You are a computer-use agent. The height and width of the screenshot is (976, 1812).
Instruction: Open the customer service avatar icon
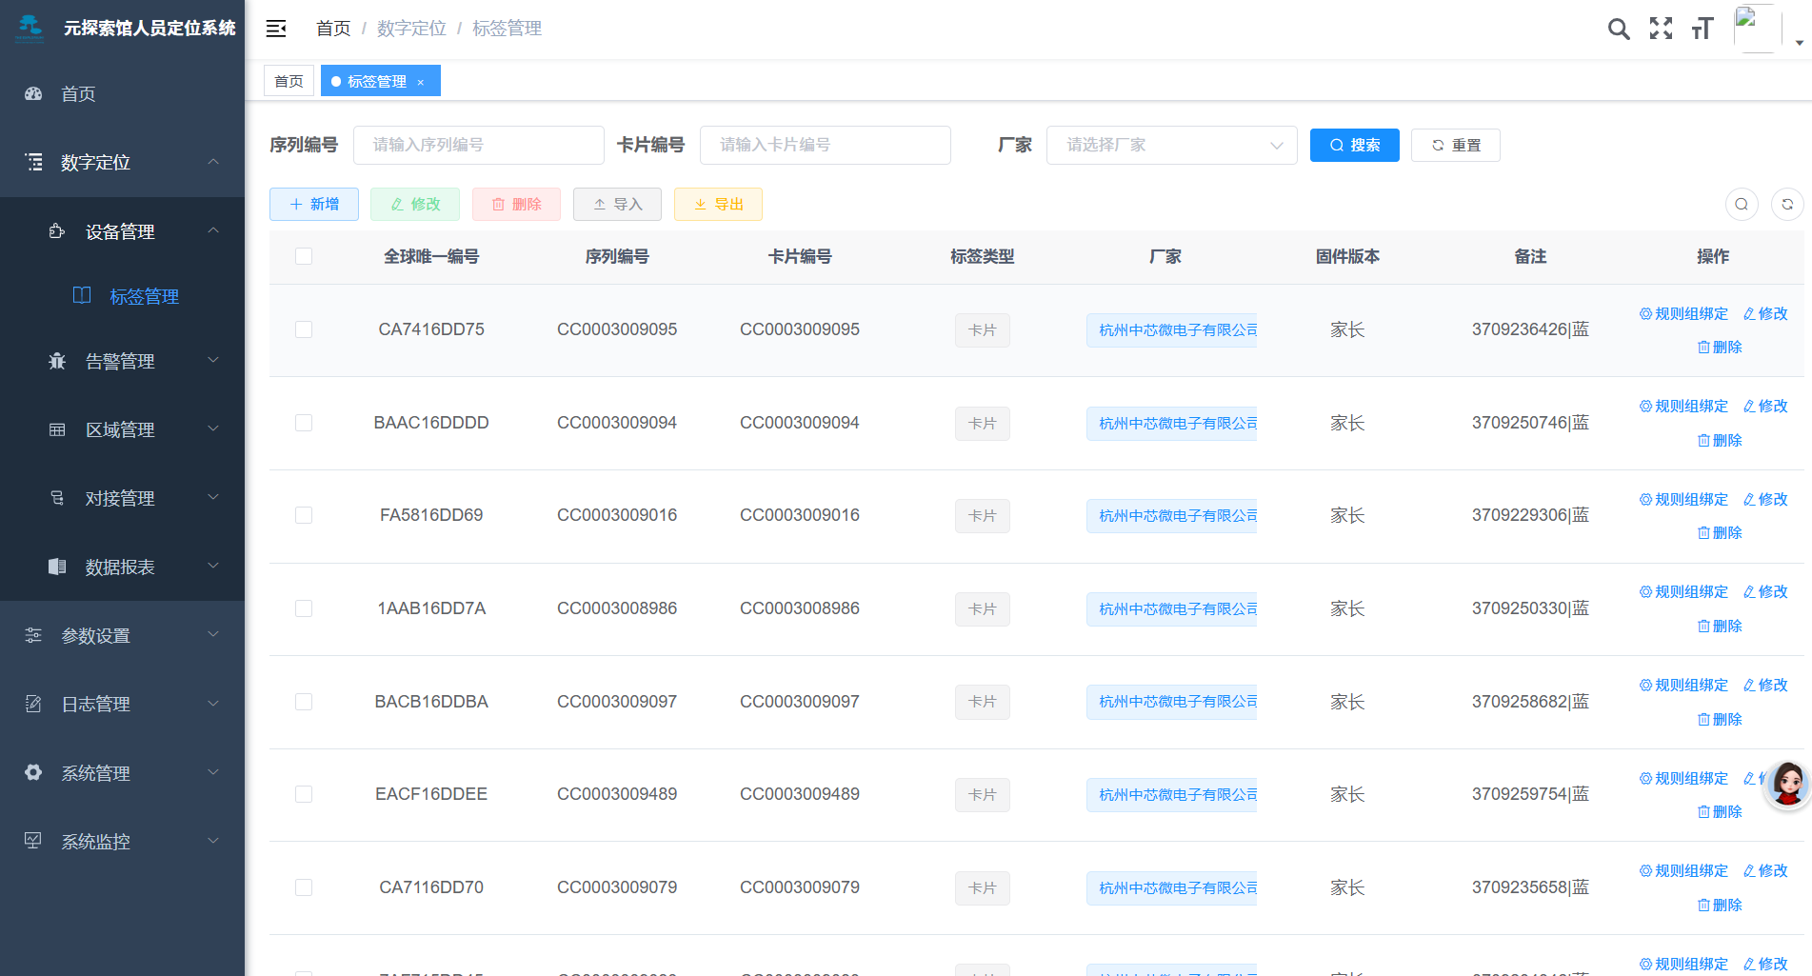point(1787,785)
